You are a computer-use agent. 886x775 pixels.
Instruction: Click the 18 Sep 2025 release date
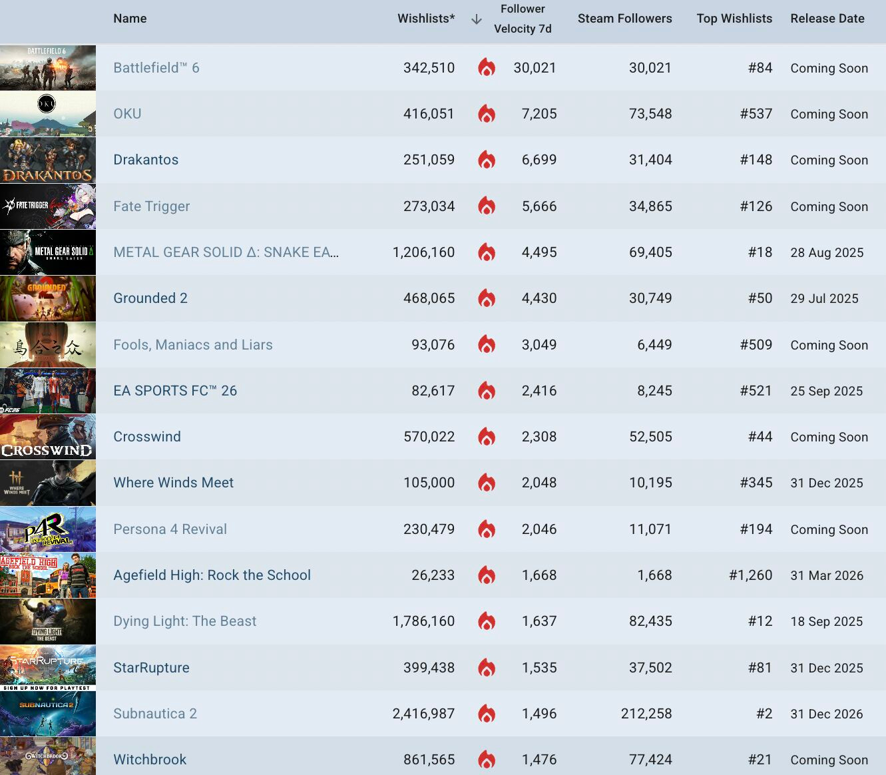[827, 622]
